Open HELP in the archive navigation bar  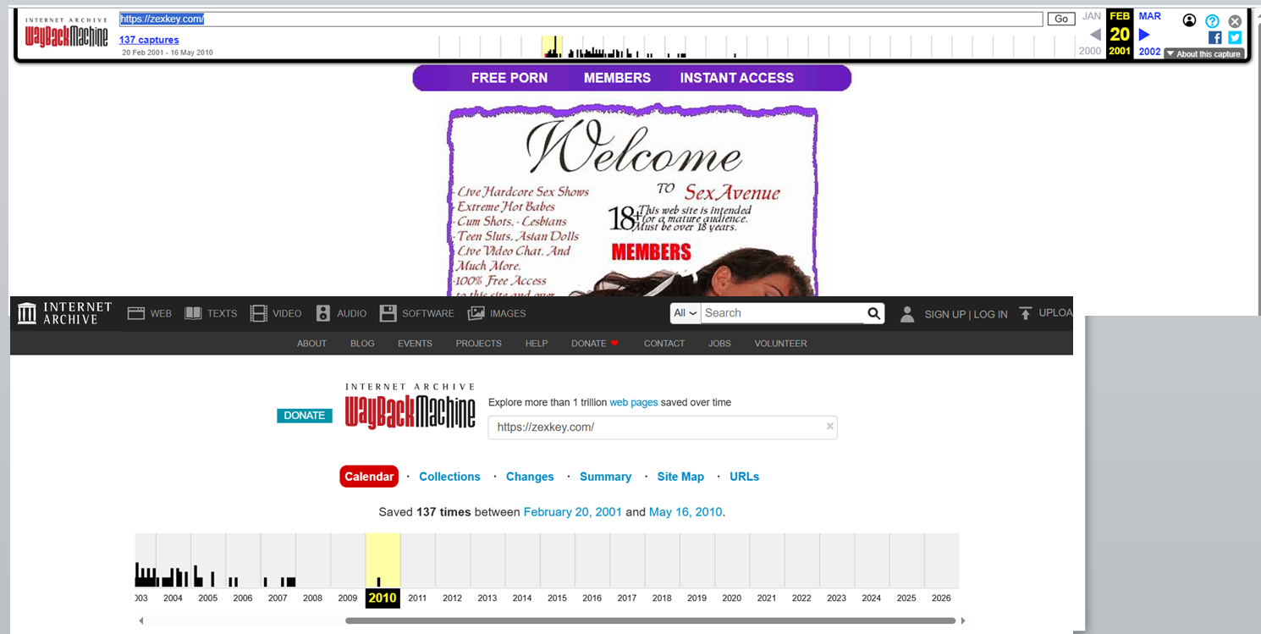click(537, 344)
